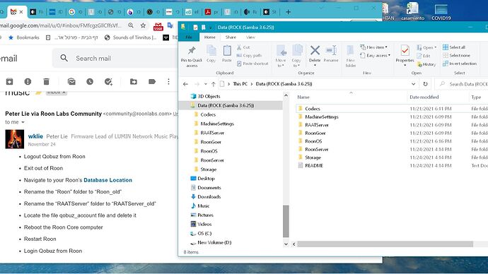The image size is (488, 274).
Task: Report spam in Gmail toolbar
Action: [x=28, y=81]
